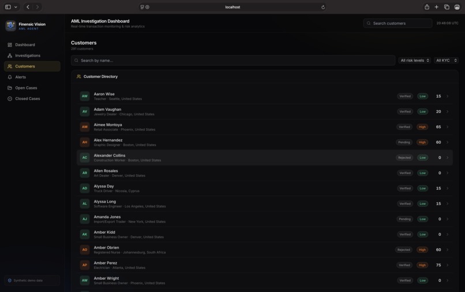Click Alex Hernandez Pending badge
Viewport: 465px width, 292px height.
tap(404, 142)
